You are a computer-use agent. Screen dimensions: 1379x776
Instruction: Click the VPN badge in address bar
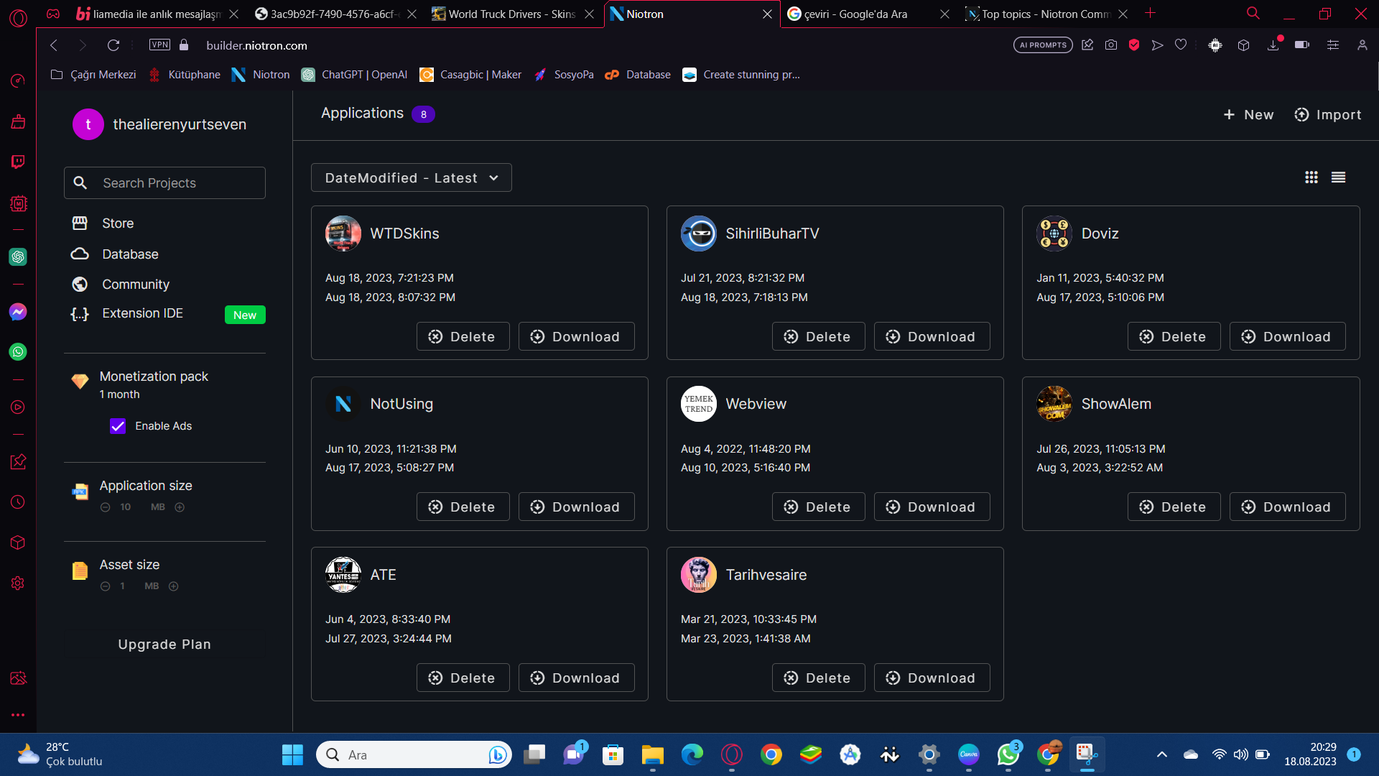point(159,45)
